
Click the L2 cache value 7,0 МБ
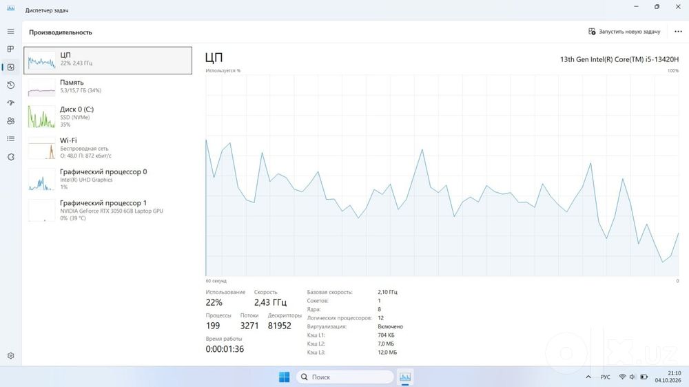pos(386,344)
